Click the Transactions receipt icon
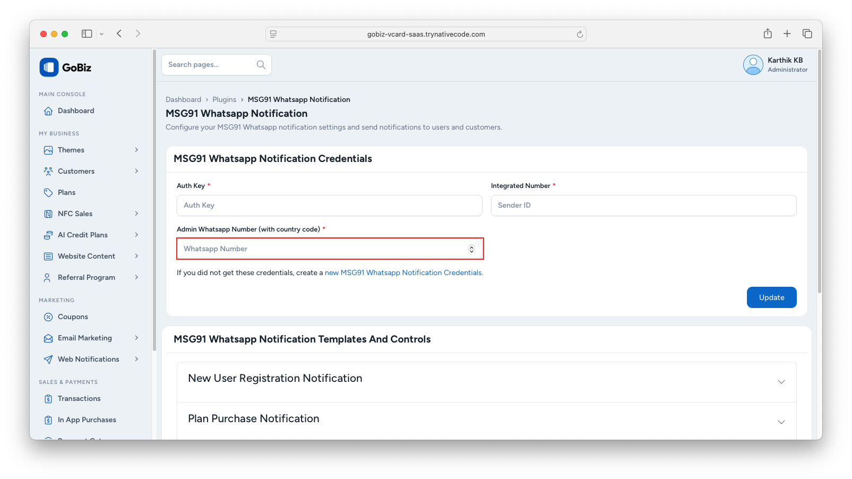 [x=48, y=399]
